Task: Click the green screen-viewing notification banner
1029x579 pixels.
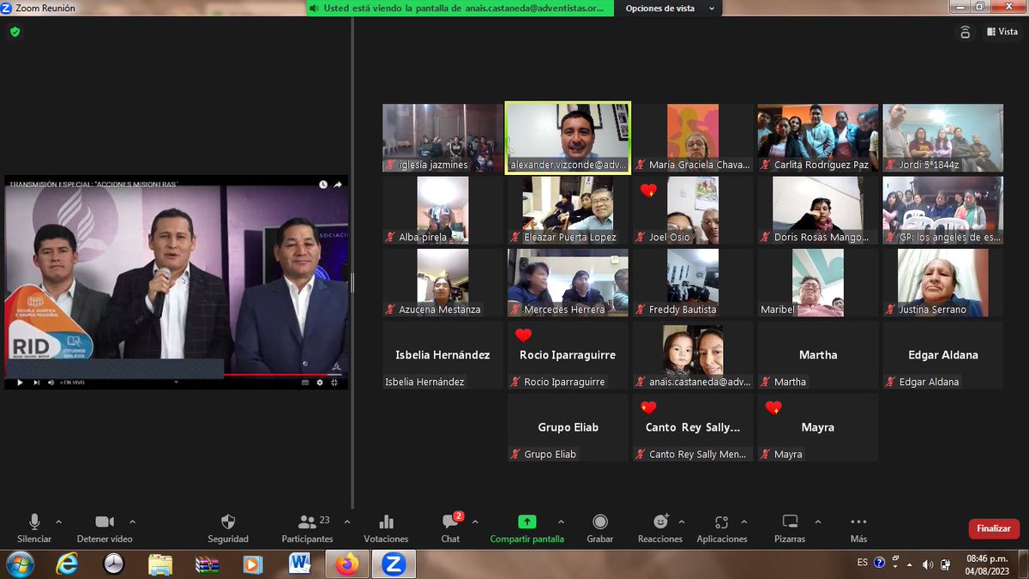Action: click(461, 9)
